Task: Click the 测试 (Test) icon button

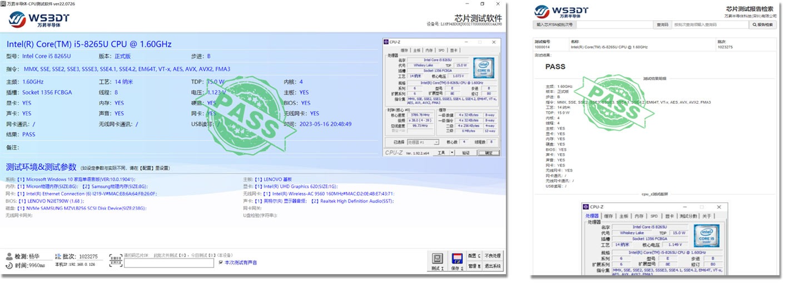Action: (437, 261)
